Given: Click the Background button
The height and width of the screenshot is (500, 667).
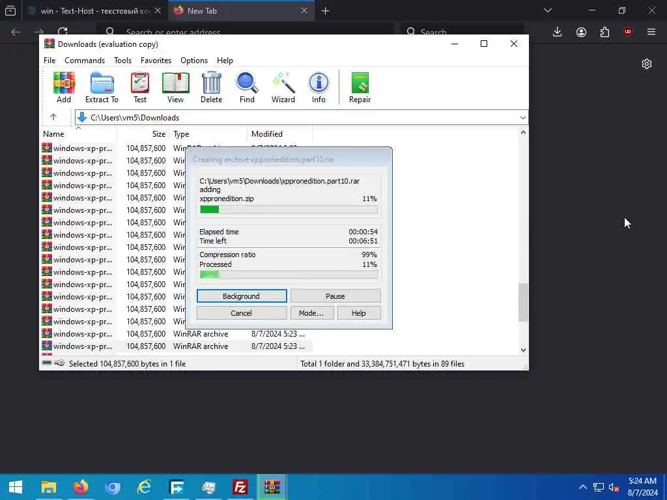Looking at the screenshot, I should tap(242, 296).
